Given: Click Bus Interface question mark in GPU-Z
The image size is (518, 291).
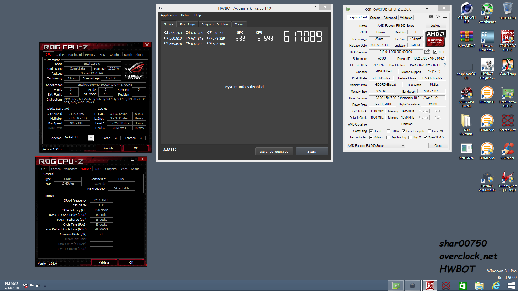Looking at the screenshot, I should click(x=445, y=65).
